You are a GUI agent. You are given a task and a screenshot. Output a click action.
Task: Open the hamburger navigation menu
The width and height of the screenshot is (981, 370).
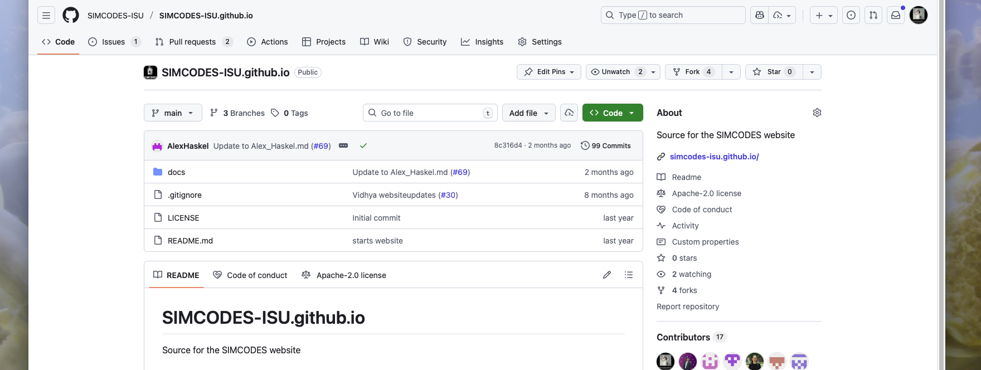[x=46, y=15]
